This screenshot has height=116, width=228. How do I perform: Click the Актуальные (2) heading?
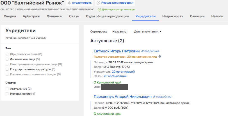[107, 41]
